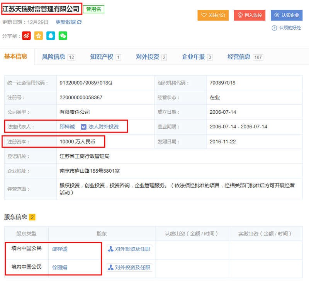Click the question mark icon near 认领的好处
The image size is (309, 281).
(x=274, y=28)
